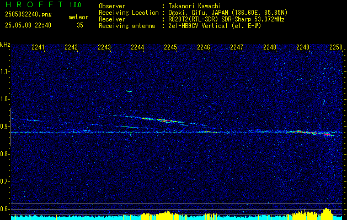Click the location Ogaki, Gifu, JAPAN text
The height and width of the screenshot is (220, 347).
227,13
